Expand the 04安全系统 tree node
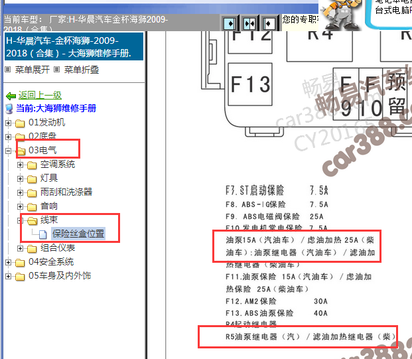 [8, 262]
